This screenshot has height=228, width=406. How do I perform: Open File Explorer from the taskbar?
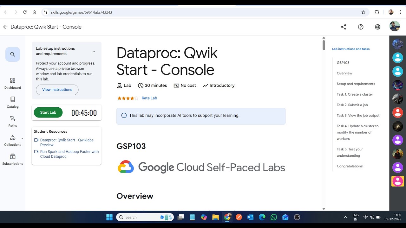[215, 217]
